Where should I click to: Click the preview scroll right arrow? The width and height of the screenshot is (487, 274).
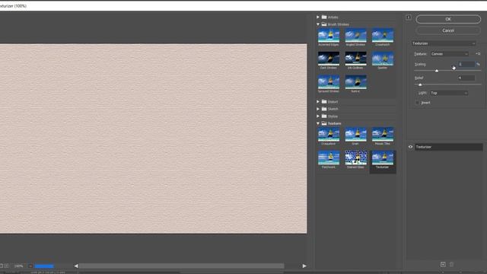point(304,266)
